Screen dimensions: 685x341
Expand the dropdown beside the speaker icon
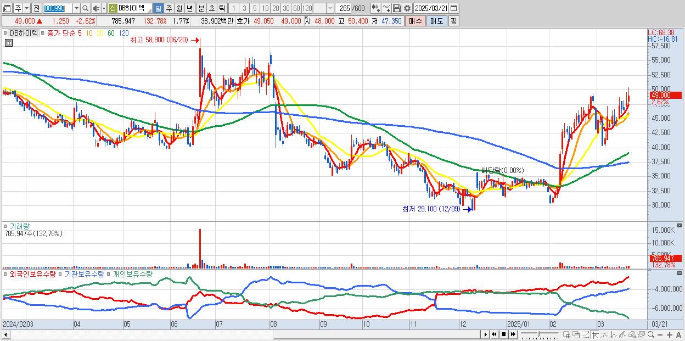[104, 9]
